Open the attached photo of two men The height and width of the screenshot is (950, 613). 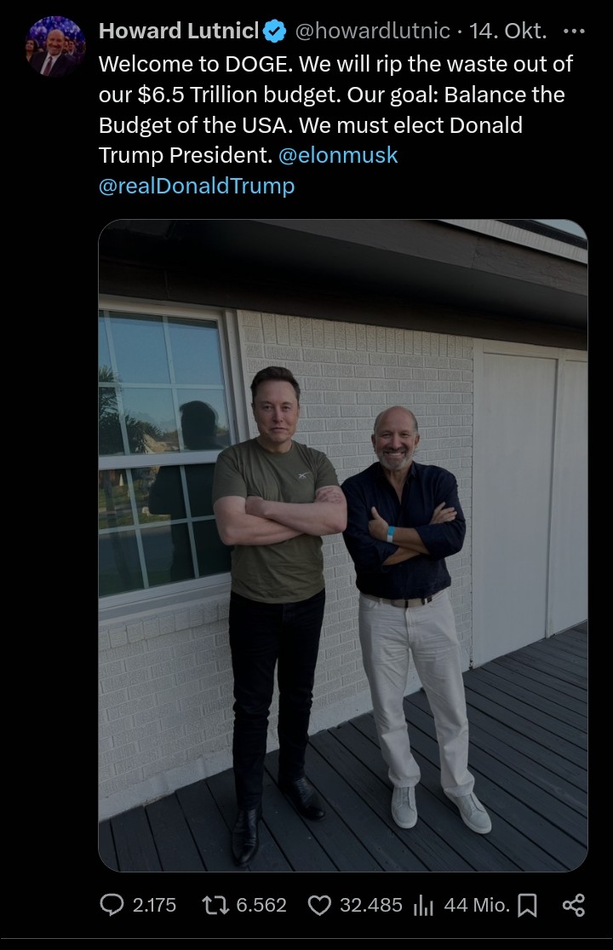pos(343,545)
